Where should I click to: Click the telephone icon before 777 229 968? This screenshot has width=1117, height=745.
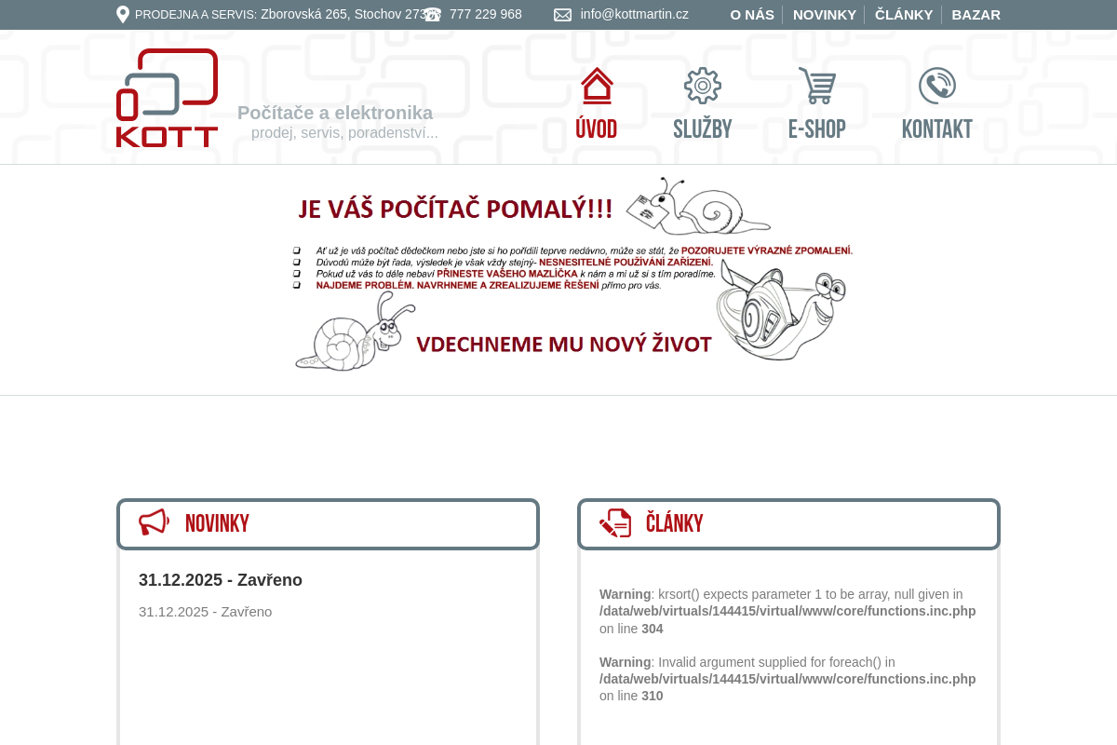click(x=433, y=14)
